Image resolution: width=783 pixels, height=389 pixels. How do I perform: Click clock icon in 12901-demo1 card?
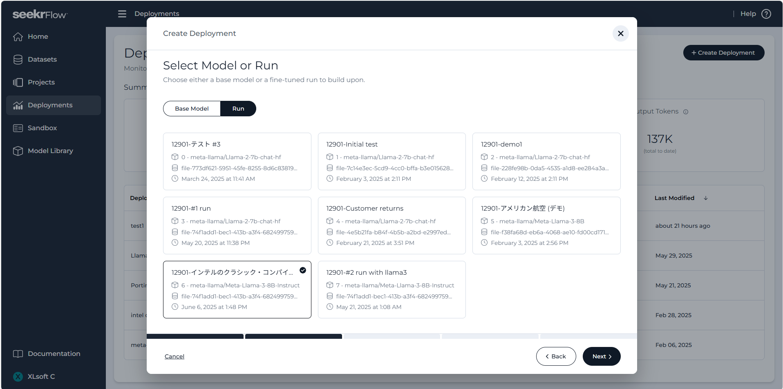click(x=484, y=178)
